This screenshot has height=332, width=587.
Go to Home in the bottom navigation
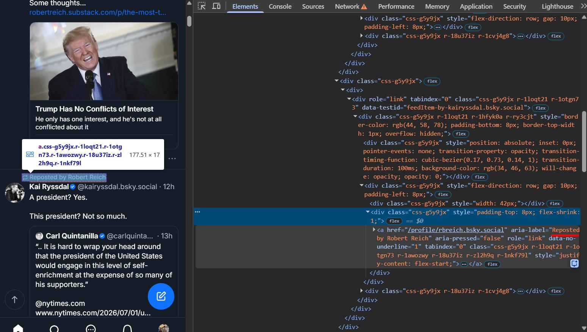tap(18, 329)
